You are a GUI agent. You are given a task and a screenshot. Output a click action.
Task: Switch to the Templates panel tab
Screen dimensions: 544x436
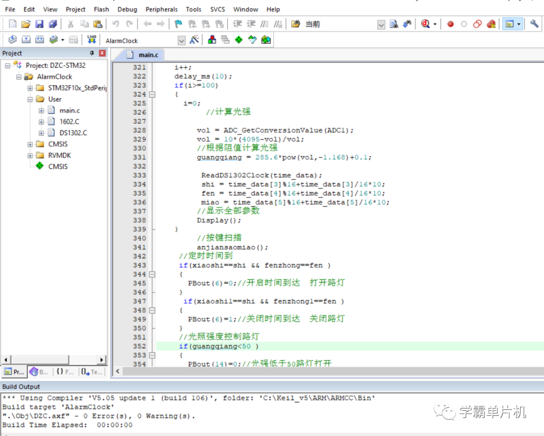click(x=92, y=372)
